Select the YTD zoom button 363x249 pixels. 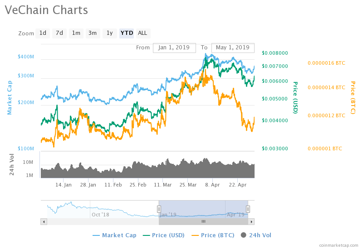tap(127, 33)
